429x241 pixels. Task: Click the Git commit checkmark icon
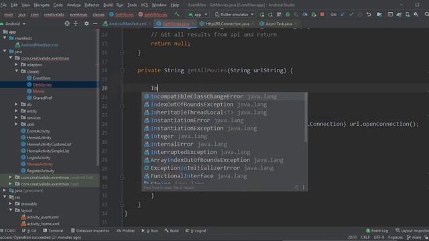[351, 15]
